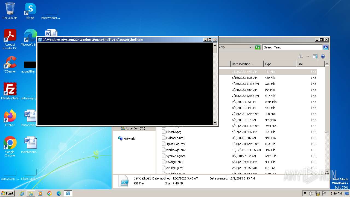Click the Search Temp input field
The width and height of the screenshot is (350, 197).
(x=292, y=47)
